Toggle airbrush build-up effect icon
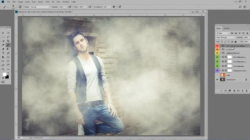250x140 pixels. tap(90, 7)
